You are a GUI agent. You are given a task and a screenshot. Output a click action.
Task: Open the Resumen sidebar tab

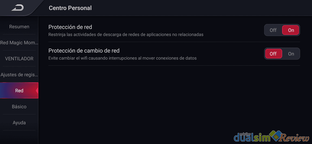pos(19,27)
